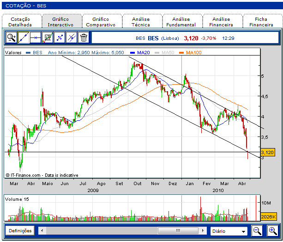Click the red 3,120 quote value in header
283x242 pixels.
click(191, 38)
